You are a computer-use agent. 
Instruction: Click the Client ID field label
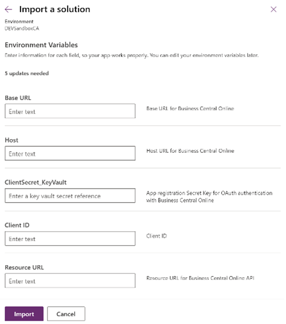(x=17, y=225)
